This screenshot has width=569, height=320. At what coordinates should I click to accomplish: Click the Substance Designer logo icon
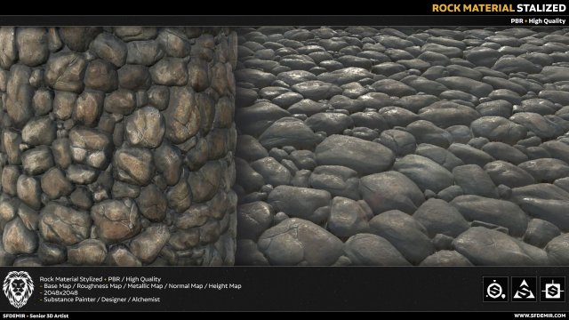(x=552, y=289)
